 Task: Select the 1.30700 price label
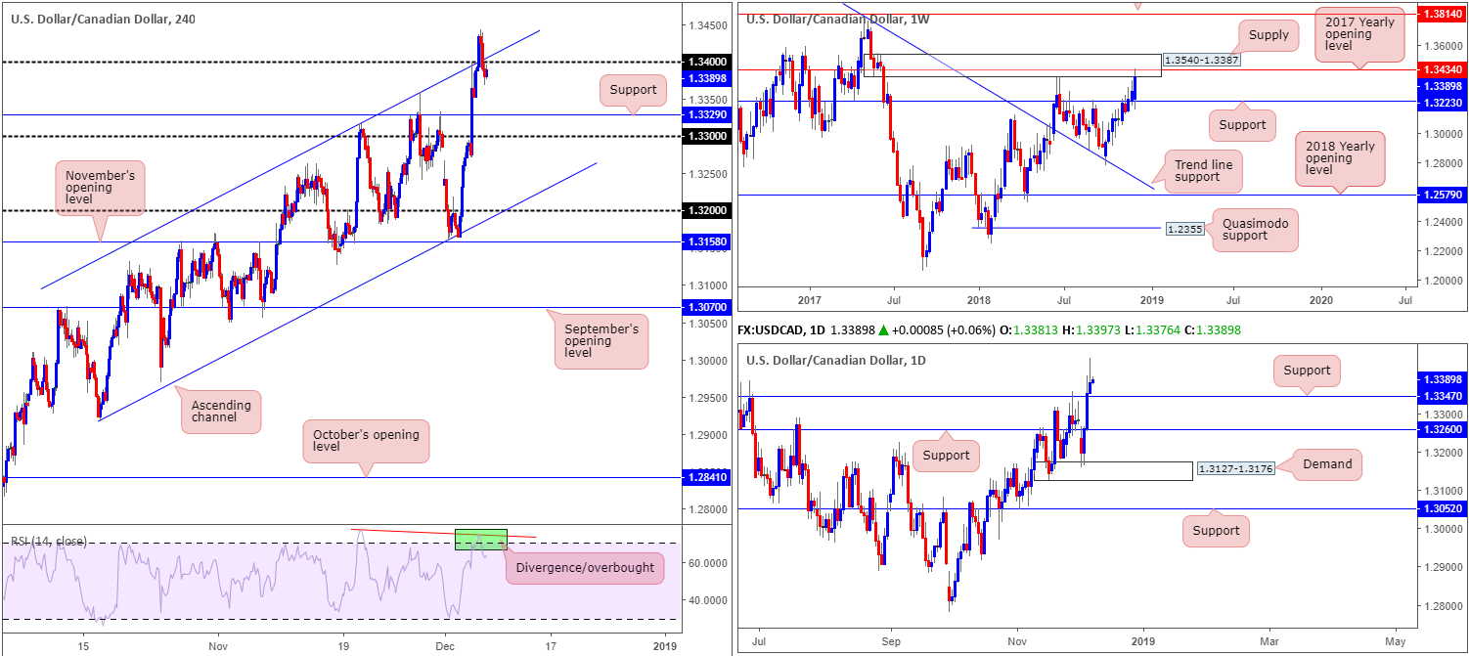[707, 308]
